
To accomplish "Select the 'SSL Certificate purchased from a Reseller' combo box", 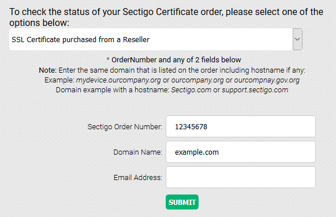I will 155,39.
